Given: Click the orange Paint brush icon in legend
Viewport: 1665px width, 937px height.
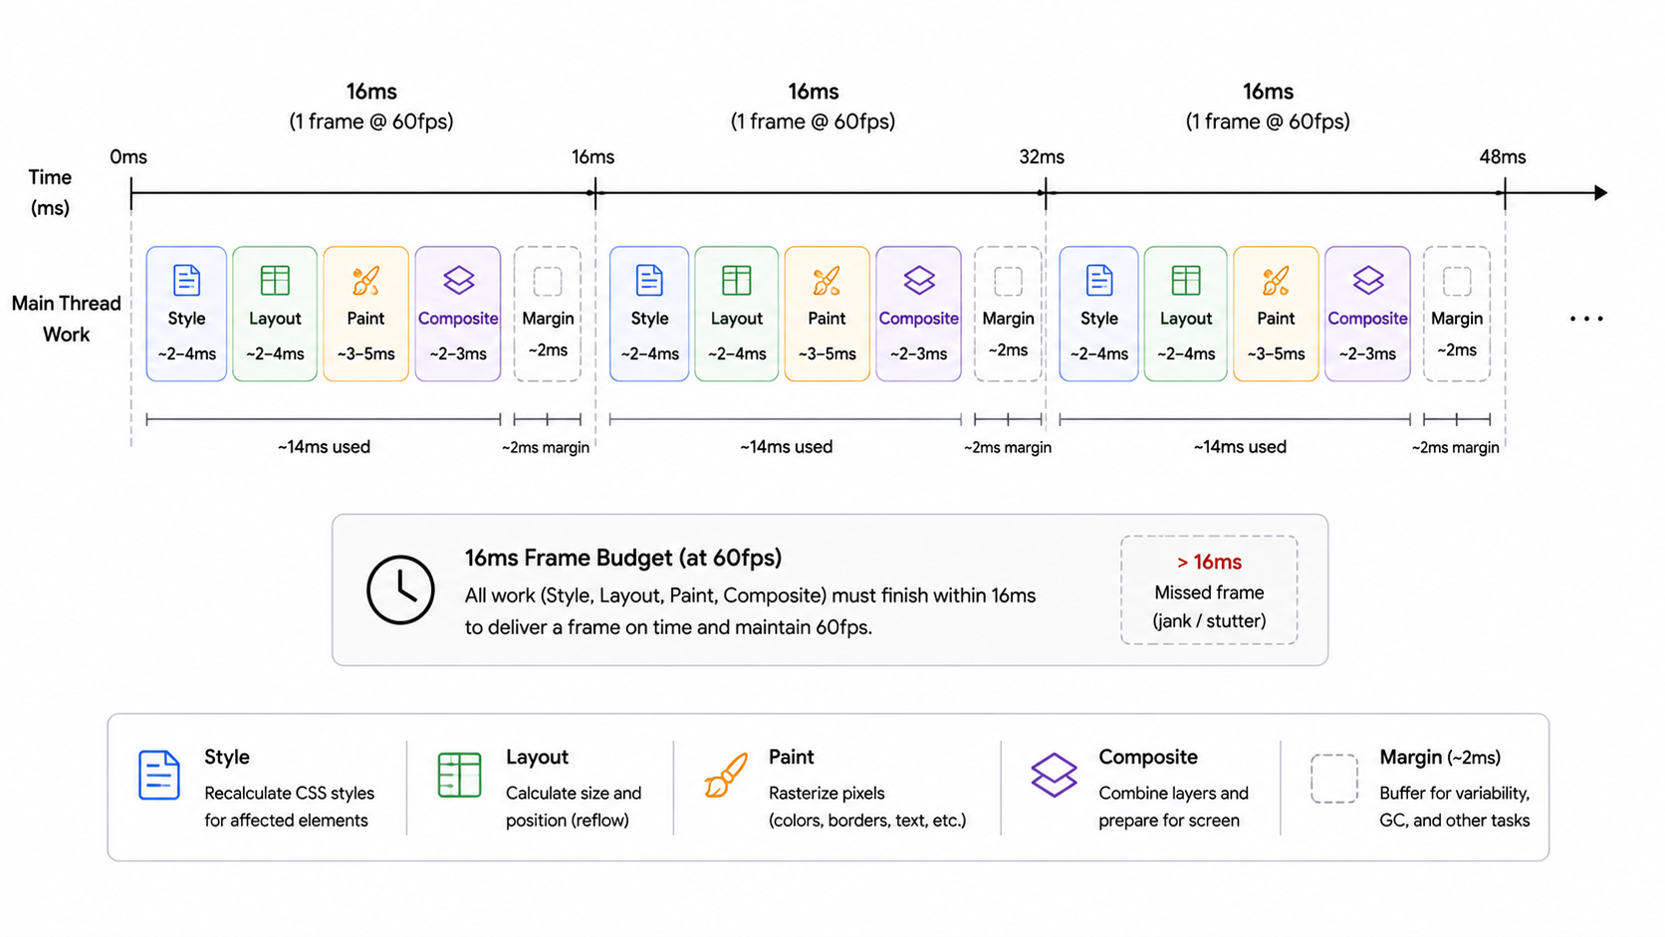Looking at the screenshot, I should click(x=726, y=775).
